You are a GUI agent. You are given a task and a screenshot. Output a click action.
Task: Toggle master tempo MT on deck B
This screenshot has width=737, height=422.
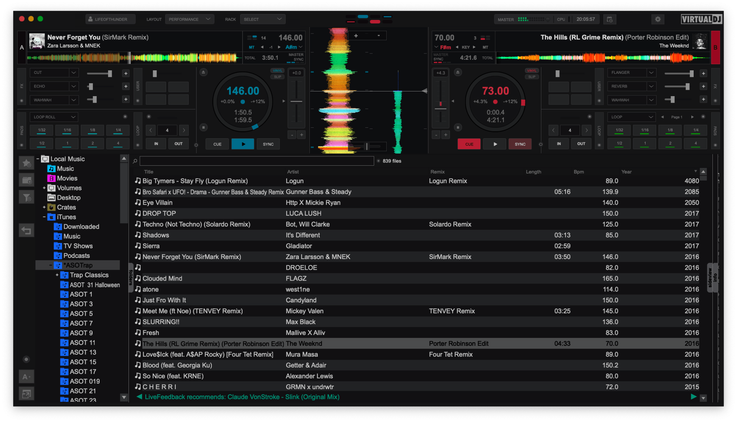tap(485, 47)
